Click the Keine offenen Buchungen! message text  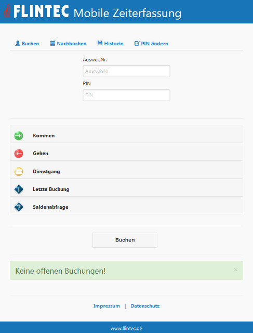coord(60,271)
